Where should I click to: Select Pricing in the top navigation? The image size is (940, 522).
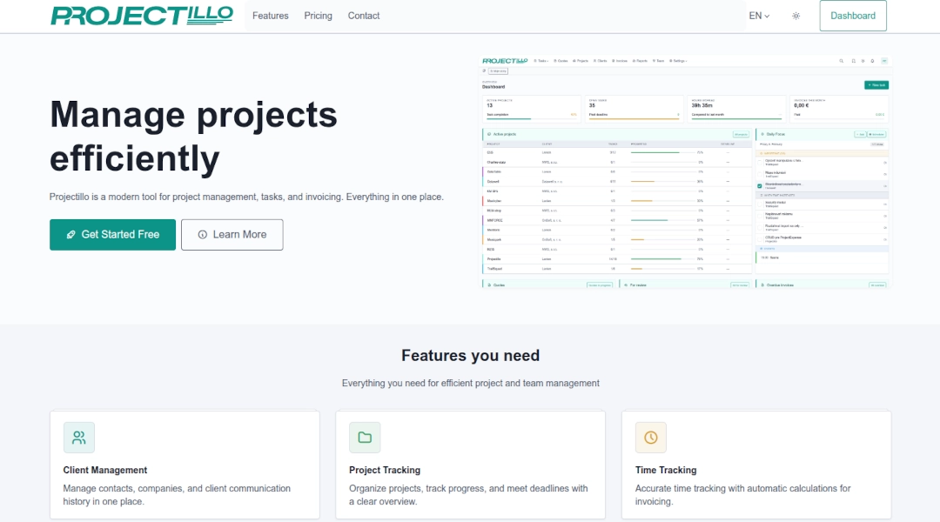pyautogui.click(x=318, y=16)
